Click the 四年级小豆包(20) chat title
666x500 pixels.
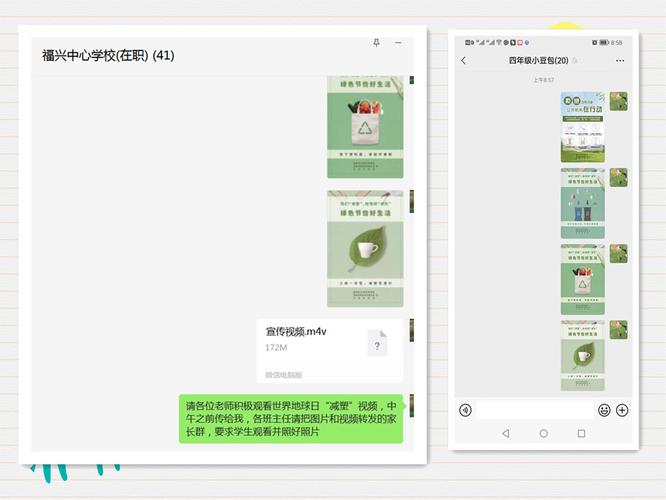coord(539,61)
